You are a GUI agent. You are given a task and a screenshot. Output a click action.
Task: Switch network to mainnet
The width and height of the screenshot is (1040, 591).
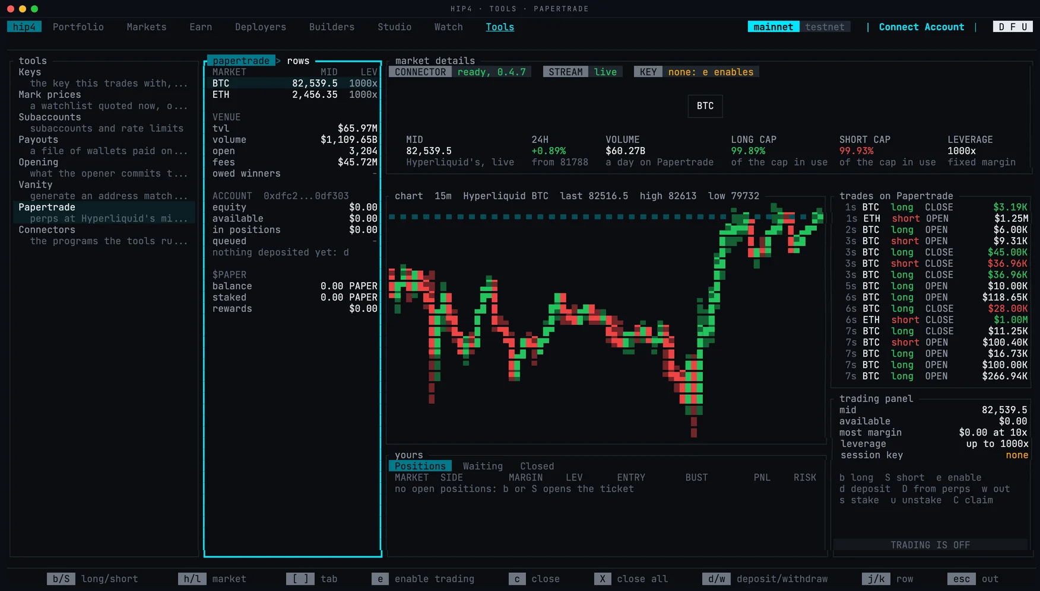point(773,27)
